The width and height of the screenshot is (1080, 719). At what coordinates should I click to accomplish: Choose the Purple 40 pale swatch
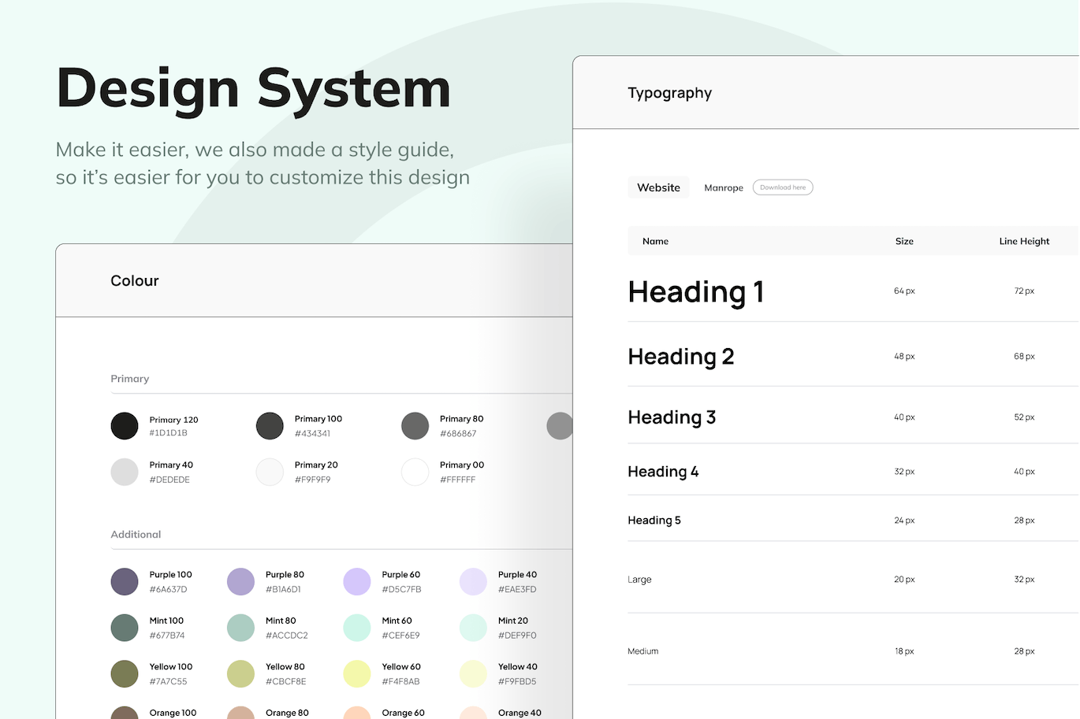click(x=473, y=581)
